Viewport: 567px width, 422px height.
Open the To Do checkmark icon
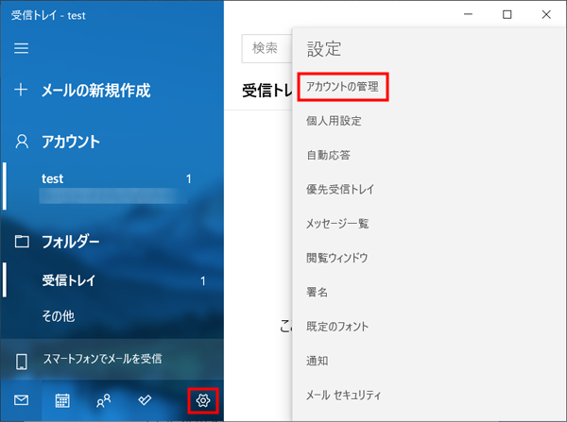(x=145, y=400)
